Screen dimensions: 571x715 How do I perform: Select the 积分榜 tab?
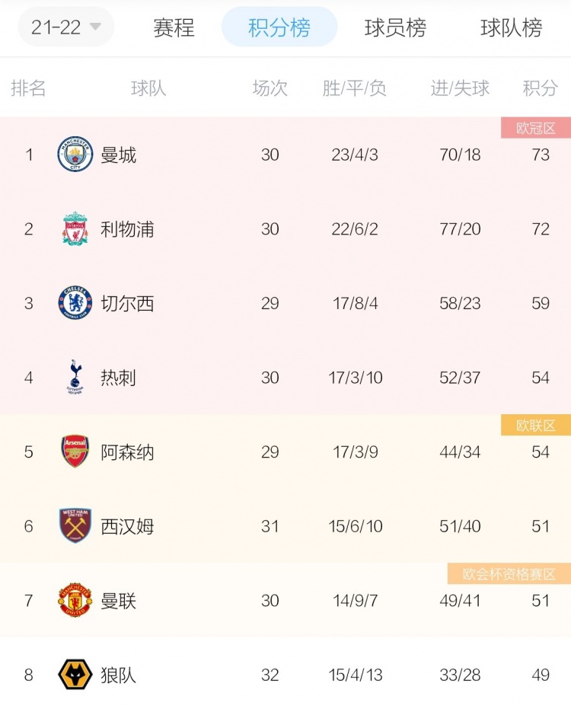pos(279,27)
